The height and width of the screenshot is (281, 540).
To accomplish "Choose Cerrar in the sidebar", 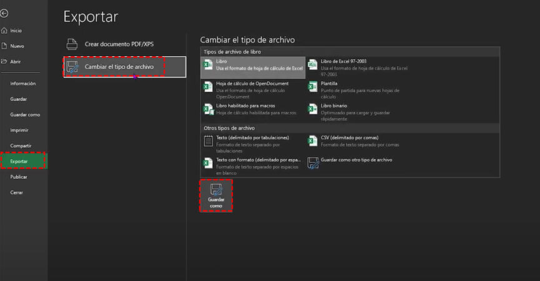I will (16, 192).
